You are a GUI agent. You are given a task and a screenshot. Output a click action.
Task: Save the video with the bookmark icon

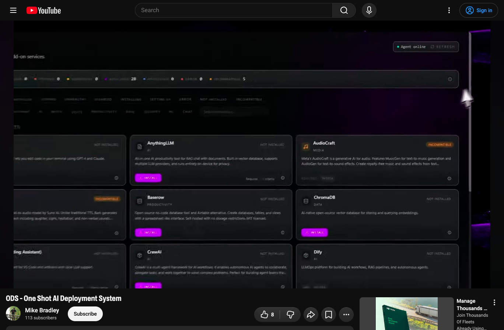point(329,315)
